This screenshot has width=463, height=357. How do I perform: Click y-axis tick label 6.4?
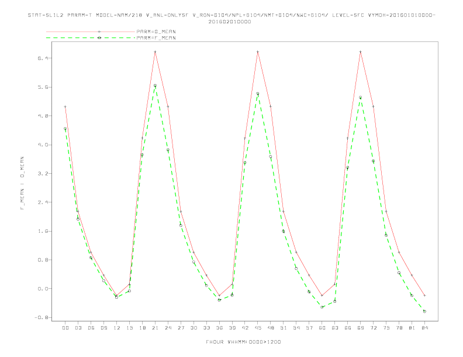pos(42,58)
